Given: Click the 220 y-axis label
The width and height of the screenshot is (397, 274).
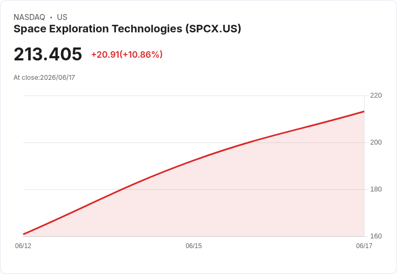Looking at the screenshot, I should pos(376,95).
